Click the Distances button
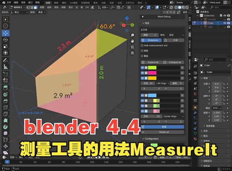 pos(151,40)
